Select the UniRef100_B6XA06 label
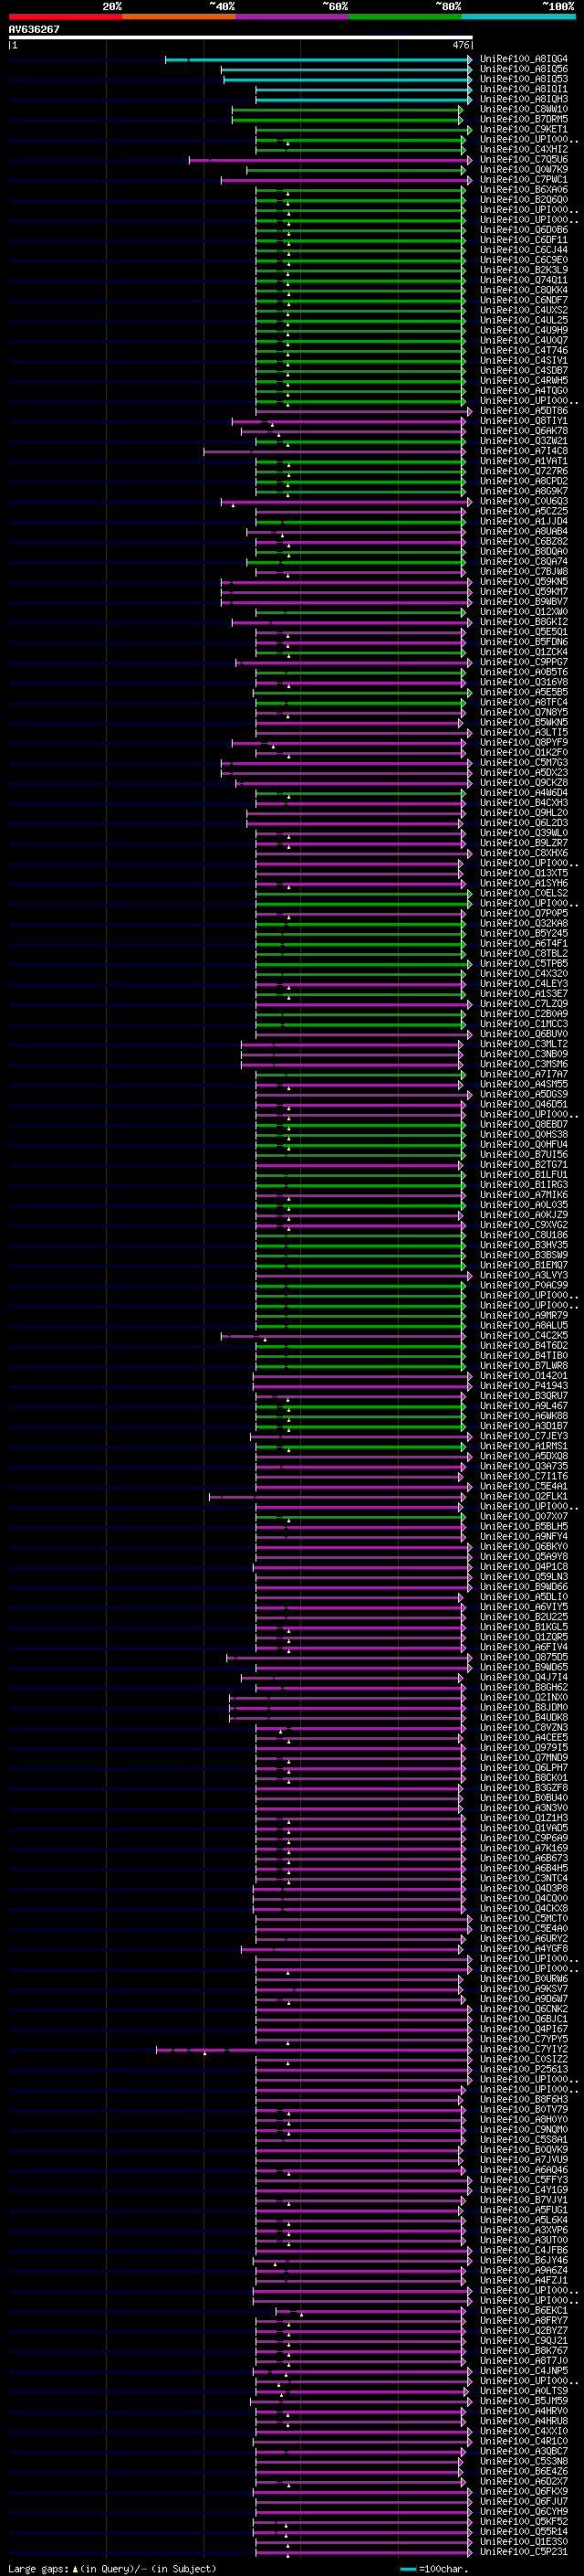 (524, 190)
